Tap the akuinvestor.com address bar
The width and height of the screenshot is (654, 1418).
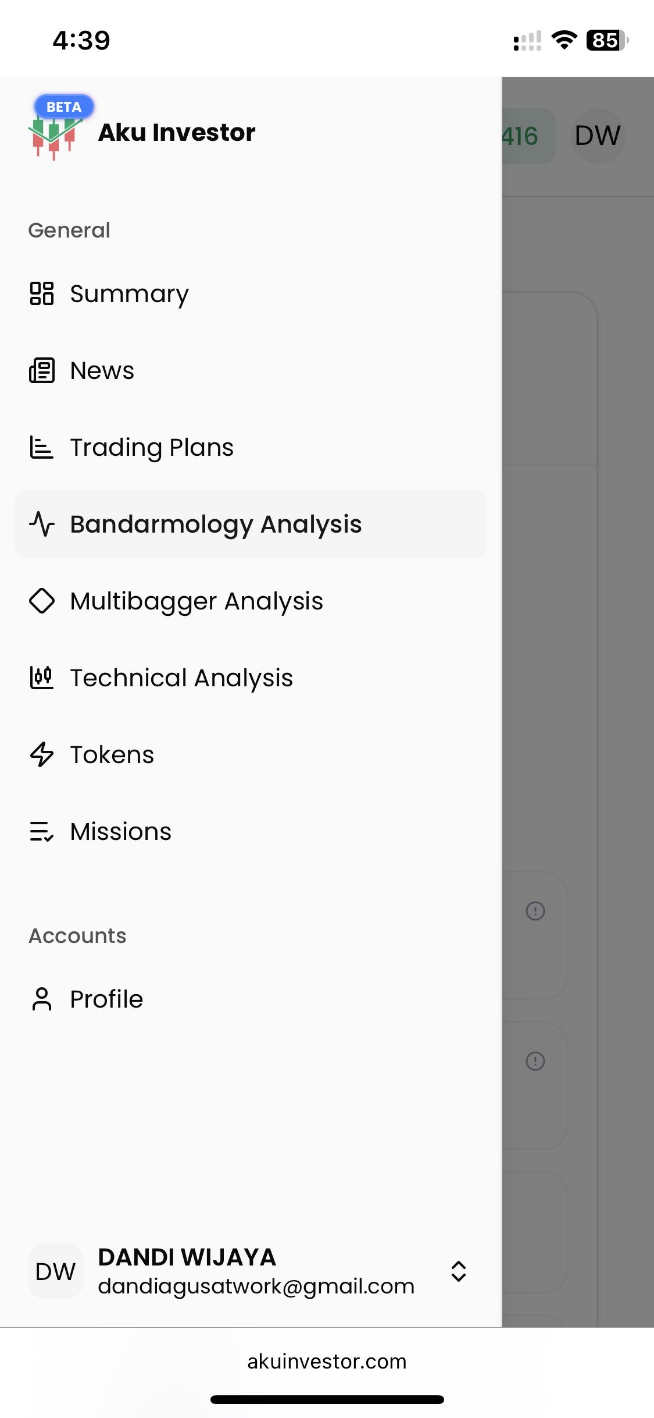pos(327,1362)
